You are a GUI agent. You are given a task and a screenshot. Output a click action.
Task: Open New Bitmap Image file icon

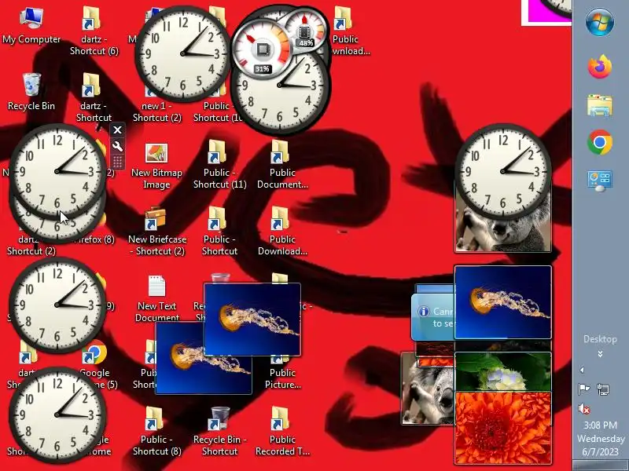pos(156,166)
